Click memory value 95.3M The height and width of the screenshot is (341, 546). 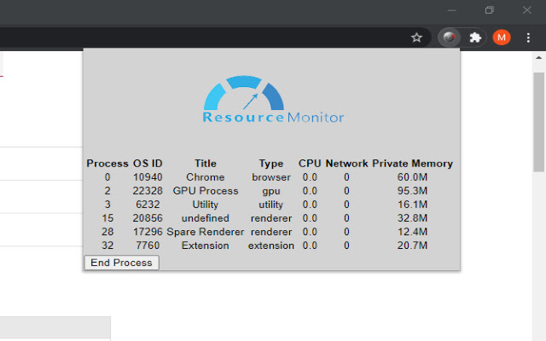pos(412,191)
